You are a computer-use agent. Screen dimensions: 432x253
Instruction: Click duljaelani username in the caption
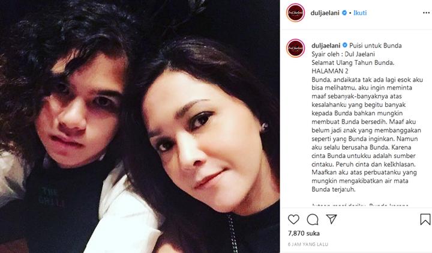pyautogui.click(x=326, y=46)
